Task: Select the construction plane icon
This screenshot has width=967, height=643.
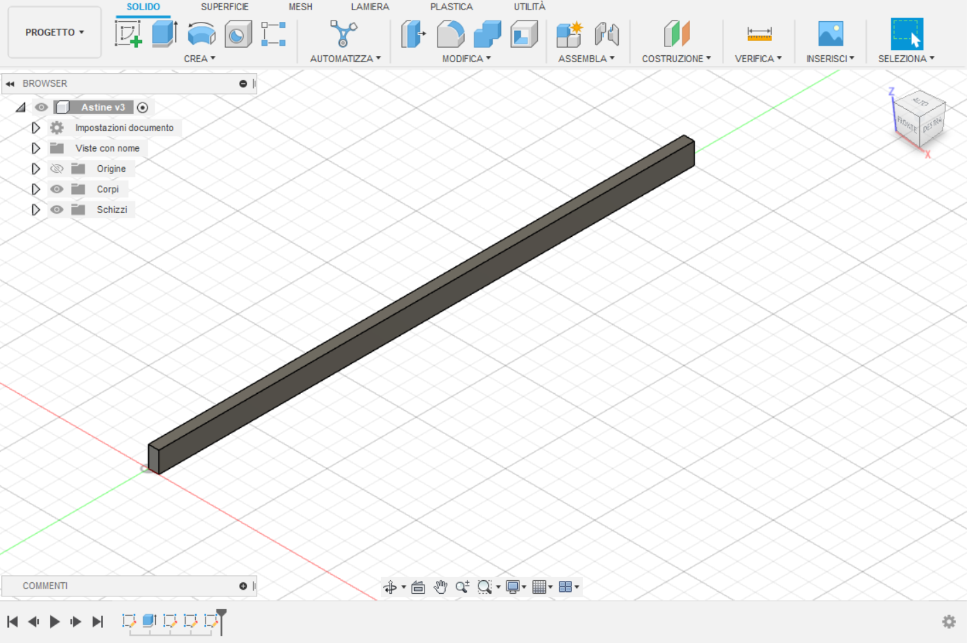Action: 676,33
